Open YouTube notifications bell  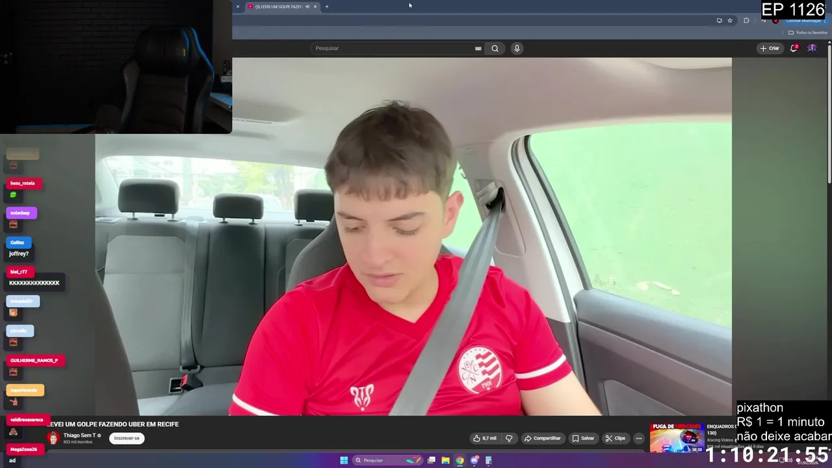794,48
